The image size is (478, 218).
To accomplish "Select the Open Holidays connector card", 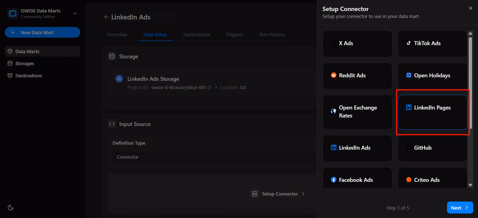I will (433, 76).
